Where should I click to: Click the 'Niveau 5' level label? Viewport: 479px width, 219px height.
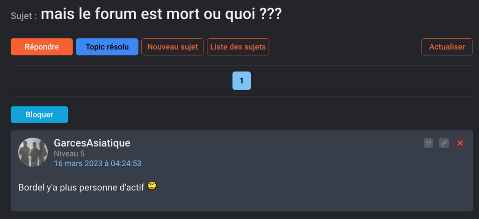69,154
